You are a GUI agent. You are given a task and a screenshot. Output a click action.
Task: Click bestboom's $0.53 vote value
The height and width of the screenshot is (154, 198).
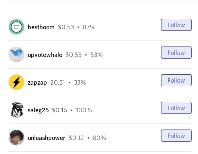[x=66, y=27]
